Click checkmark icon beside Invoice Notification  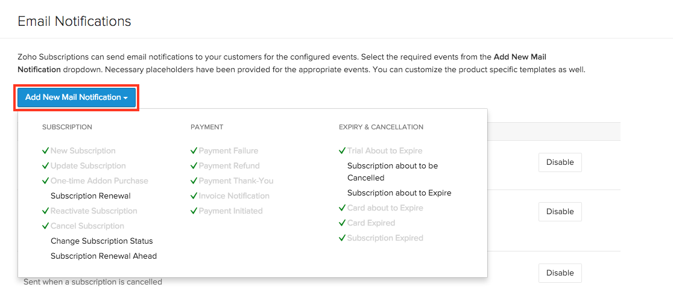194,196
